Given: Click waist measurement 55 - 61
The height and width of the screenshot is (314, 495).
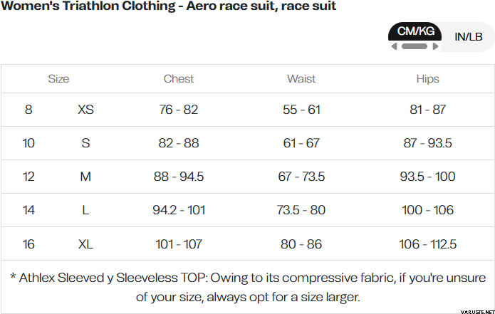Looking at the screenshot, I should click(x=301, y=110).
